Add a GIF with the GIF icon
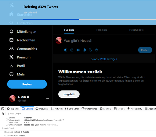The height and width of the screenshot is (137, 156). tap(72, 50)
